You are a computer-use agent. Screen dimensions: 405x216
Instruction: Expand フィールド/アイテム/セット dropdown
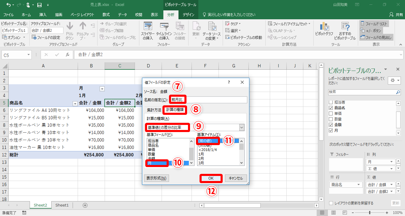point(289,24)
